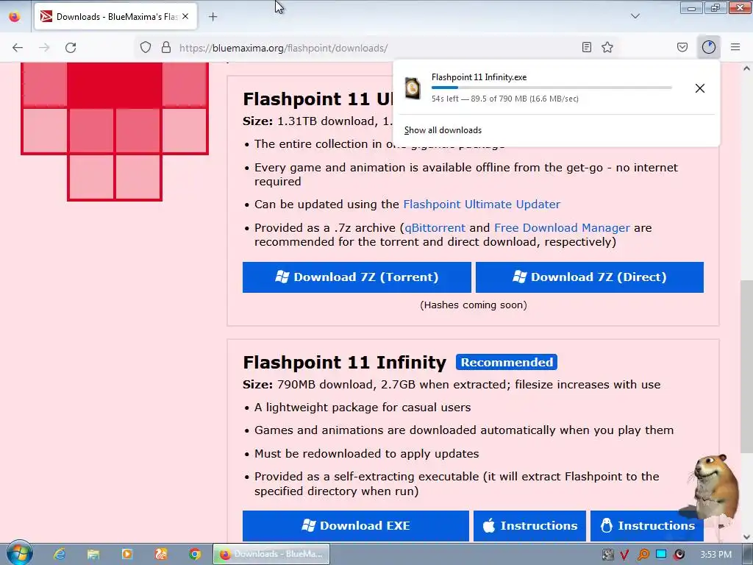This screenshot has height=565, width=753.
Task: Open the media player taskbar icon
Action: tap(126, 554)
